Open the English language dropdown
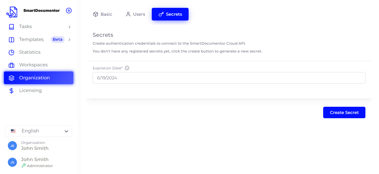The height and width of the screenshot is (174, 379). pyautogui.click(x=39, y=131)
